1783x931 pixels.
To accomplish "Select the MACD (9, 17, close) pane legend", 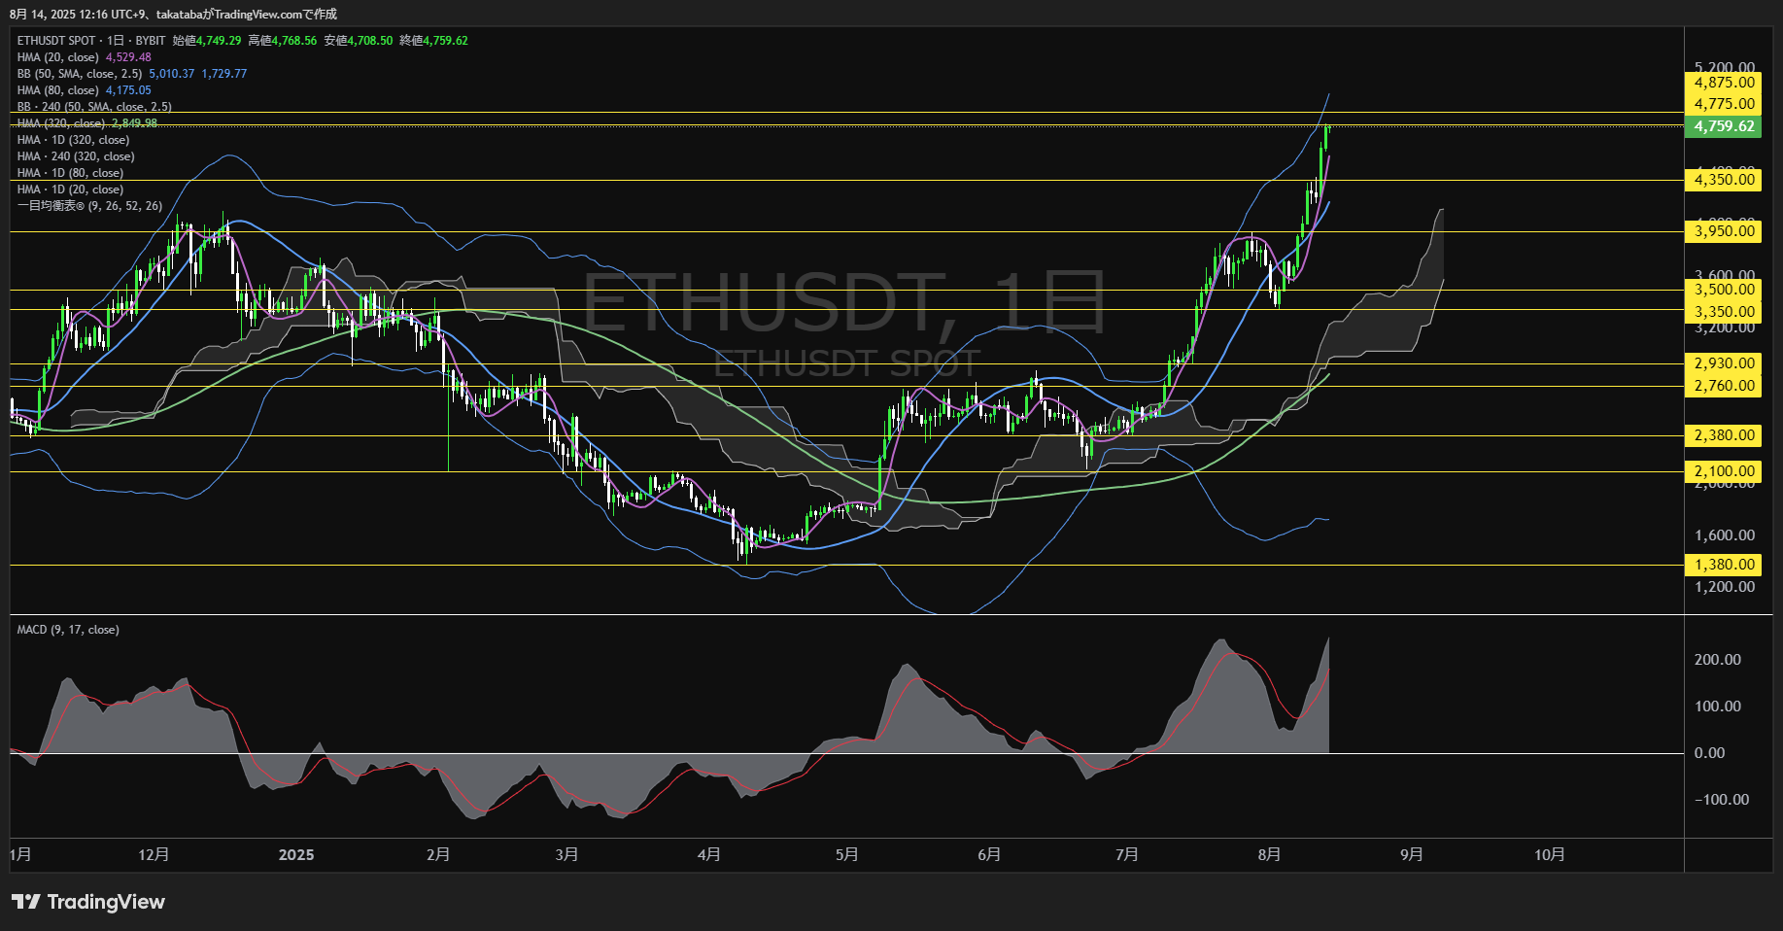I will pos(68,630).
